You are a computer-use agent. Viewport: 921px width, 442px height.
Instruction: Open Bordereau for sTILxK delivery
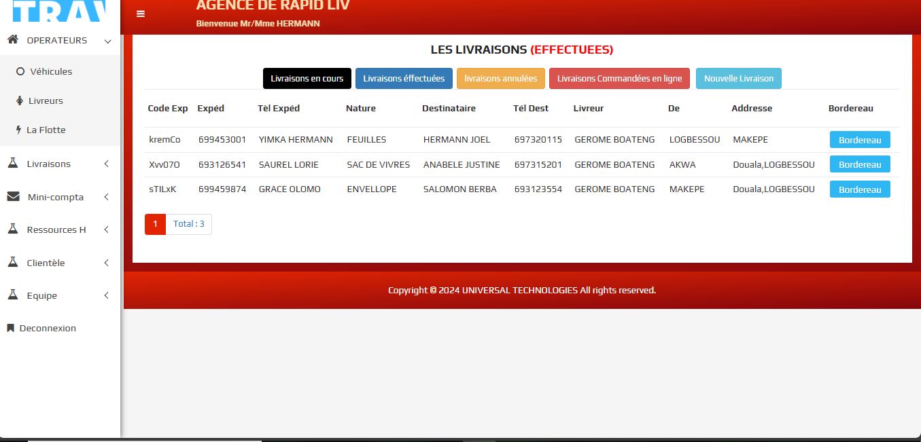tap(859, 189)
